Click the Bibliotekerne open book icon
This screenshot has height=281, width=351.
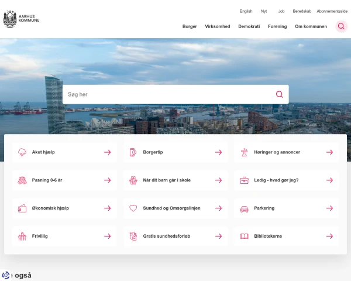[x=245, y=237]
